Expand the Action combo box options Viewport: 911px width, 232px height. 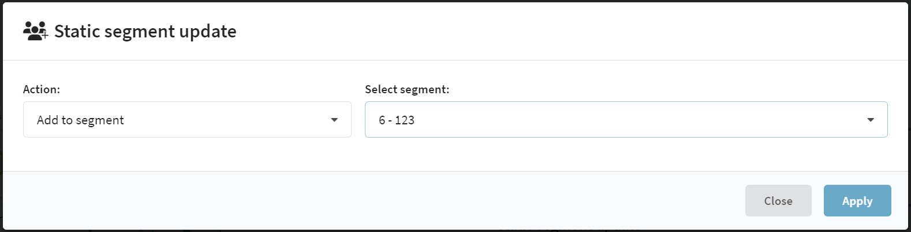pos(187,120)
